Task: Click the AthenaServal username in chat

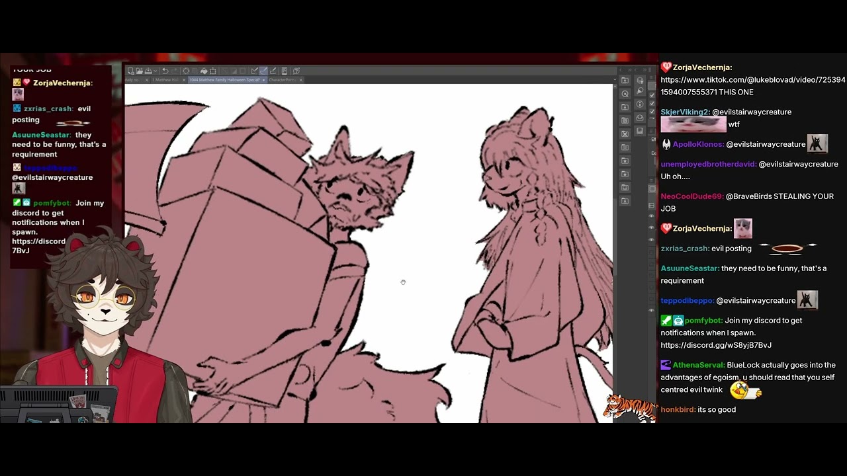Action: (698, 365)
